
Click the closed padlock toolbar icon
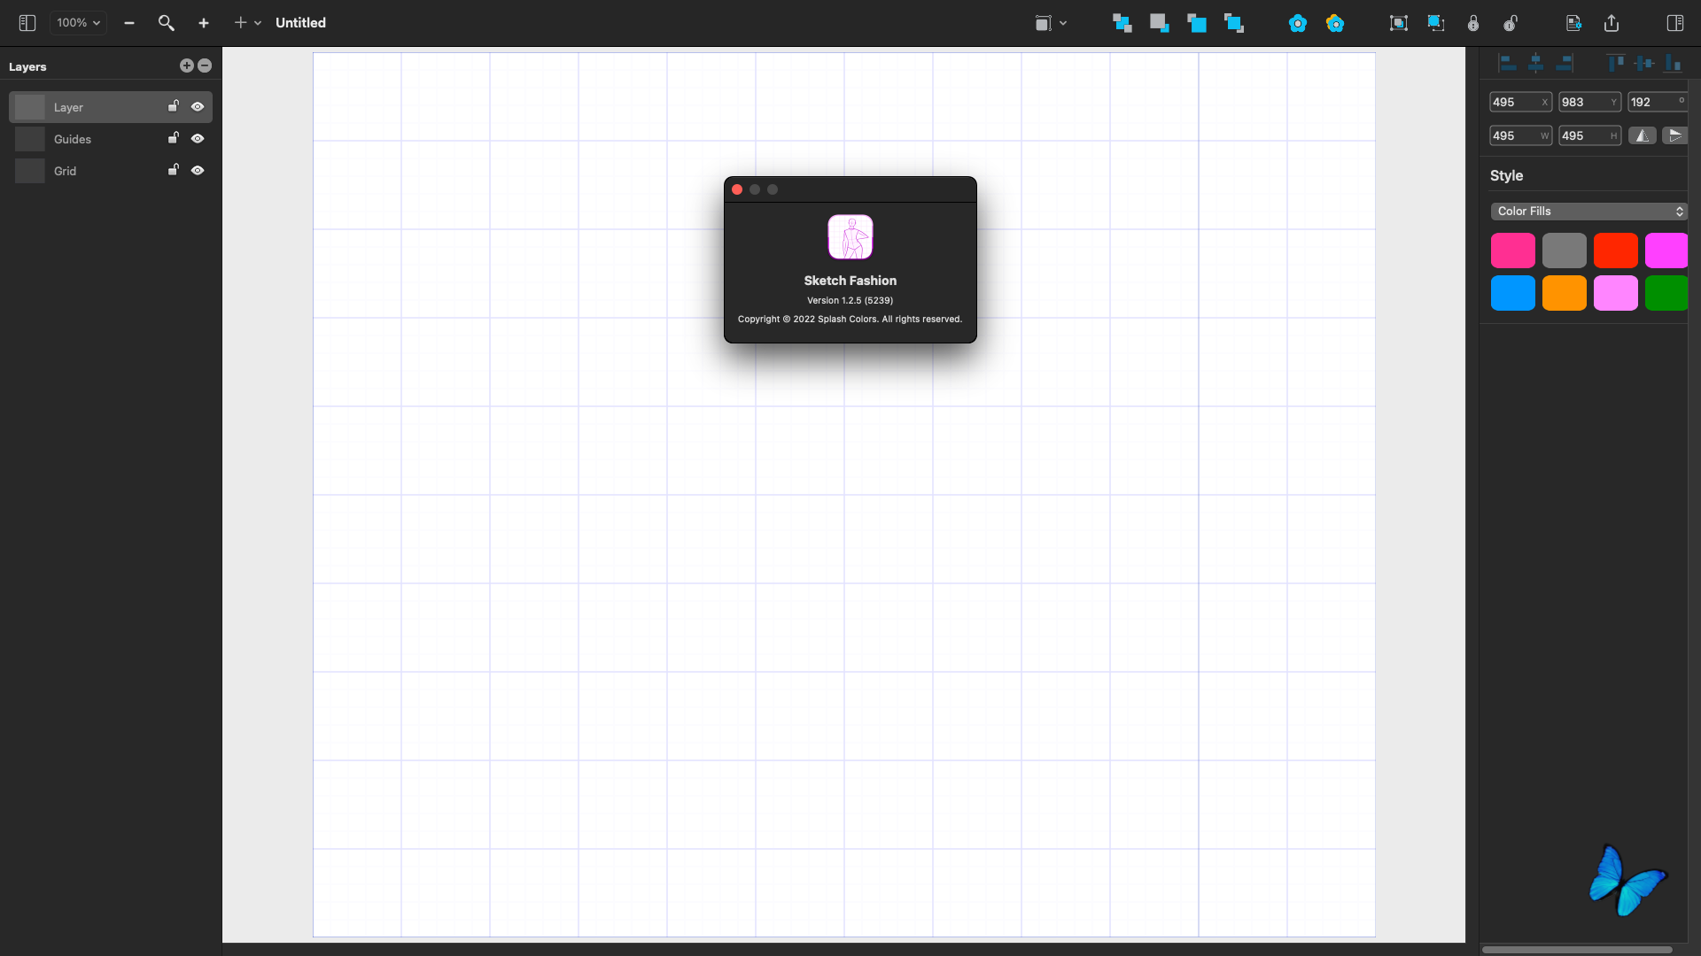click(1473, 23)
